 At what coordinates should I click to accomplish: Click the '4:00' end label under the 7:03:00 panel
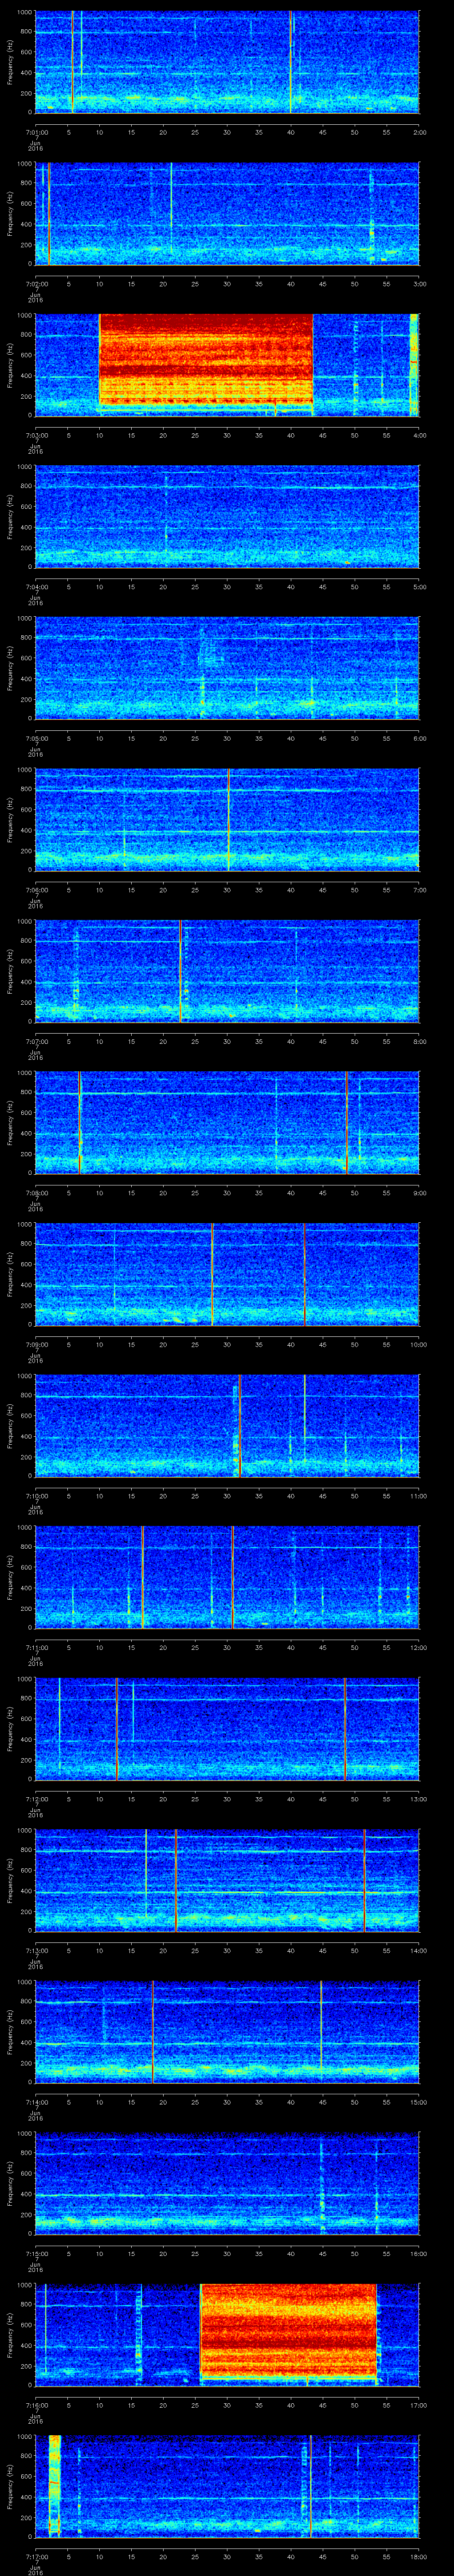click(419, 435)
